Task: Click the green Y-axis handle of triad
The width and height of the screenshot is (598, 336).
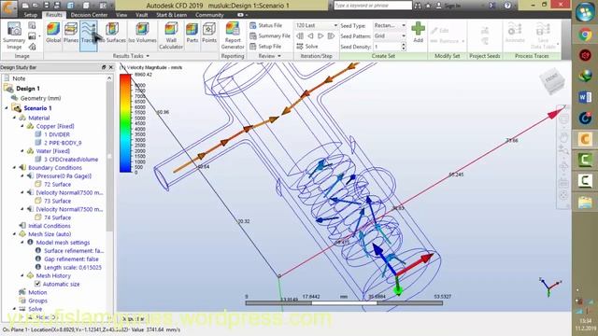Action: (x=398, y=290)
